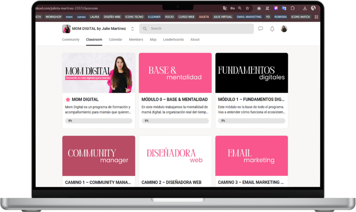The height and width of the screenshot is (212, 356).
Task: Click the 'En este módulo trabajamos' description
Action: click(175, 110)
